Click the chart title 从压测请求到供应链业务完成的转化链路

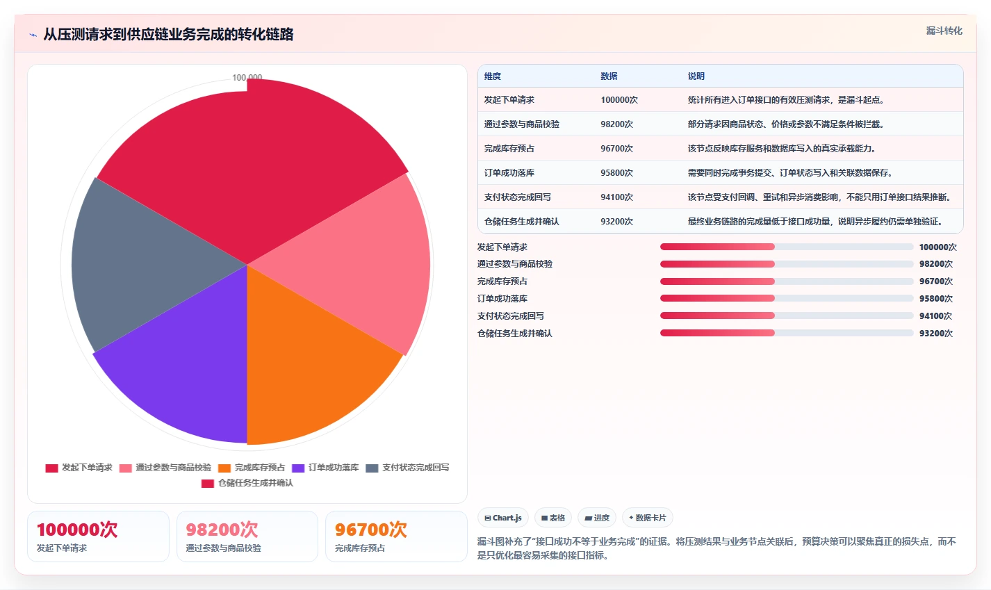pyautogui.click(x=168, y=34)
